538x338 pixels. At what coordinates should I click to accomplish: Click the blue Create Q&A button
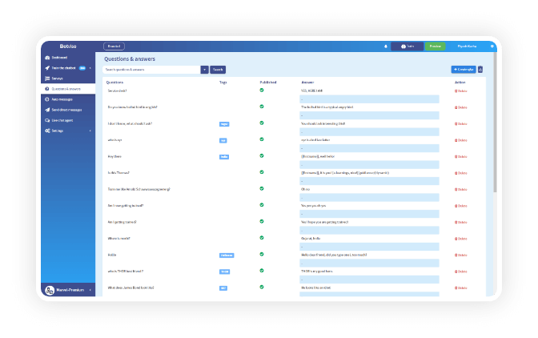464,70
